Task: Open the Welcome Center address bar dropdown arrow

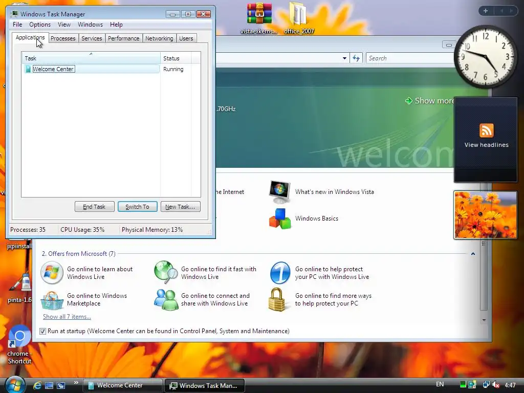Action: [x=344, y=58]
